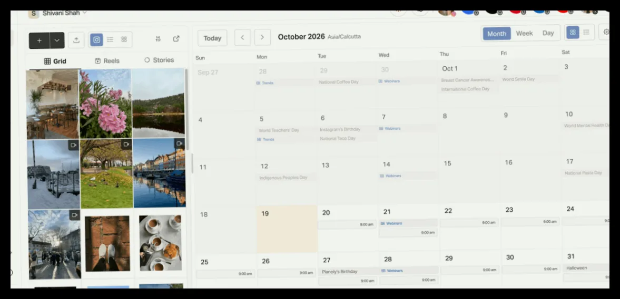Click National Pasta Day label

583,173
